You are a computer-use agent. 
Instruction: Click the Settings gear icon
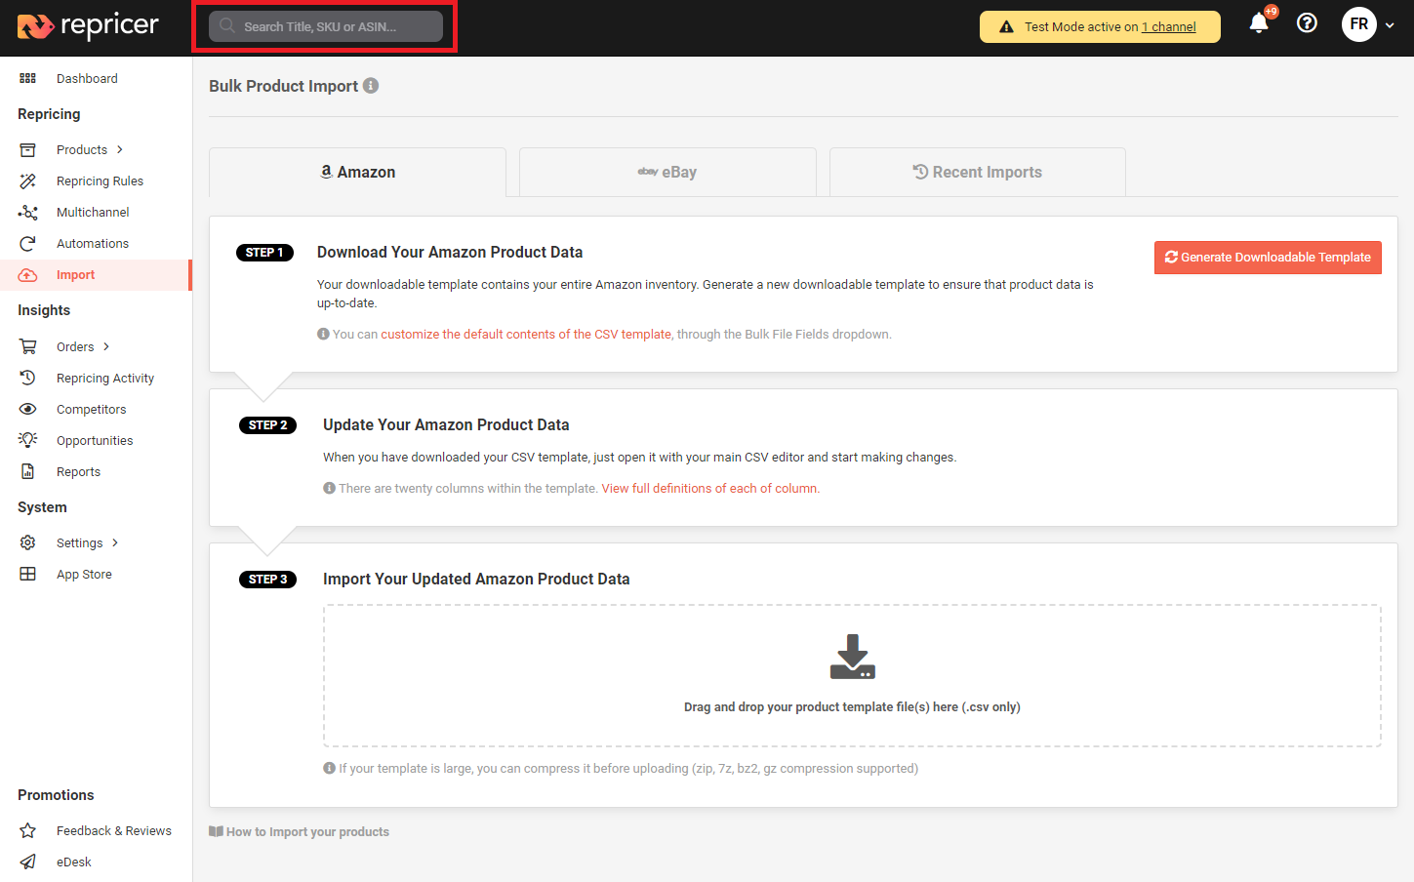click(27, 542)
